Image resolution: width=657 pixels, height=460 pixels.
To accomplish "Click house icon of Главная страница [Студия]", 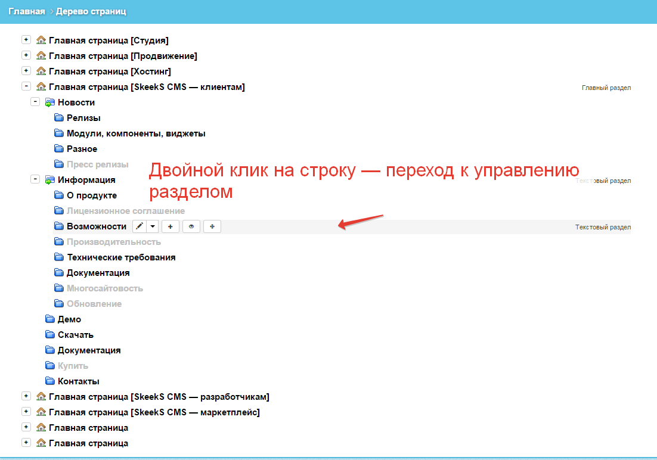I will pos(41,40).
